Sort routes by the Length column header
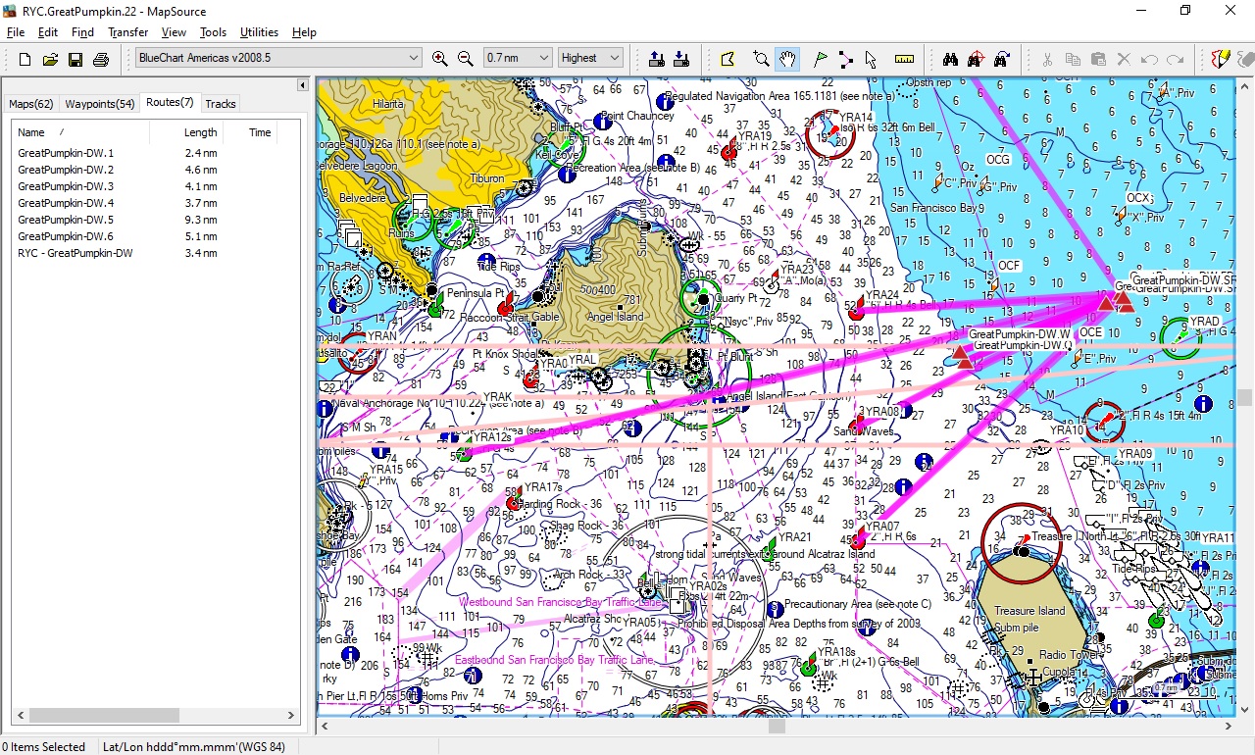 [186, 132]
